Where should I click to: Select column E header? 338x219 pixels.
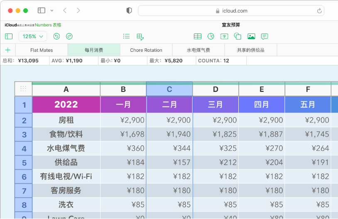coord(262,89)
